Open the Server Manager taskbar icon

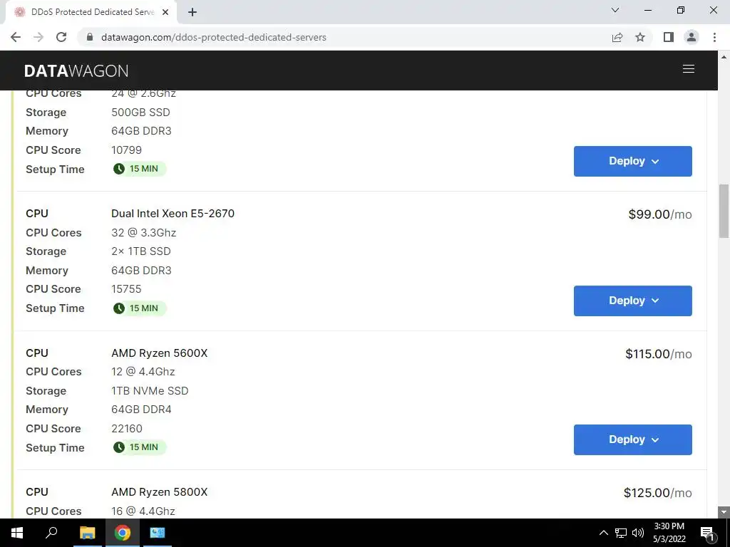[x=158, y=533]
